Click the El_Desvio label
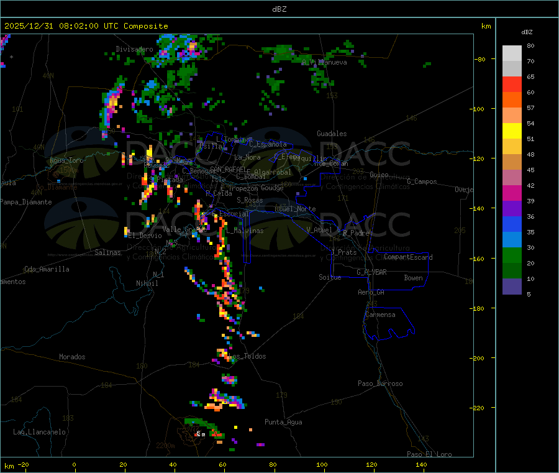The width and height of the screenshot is (559, 473). (145, 236)
